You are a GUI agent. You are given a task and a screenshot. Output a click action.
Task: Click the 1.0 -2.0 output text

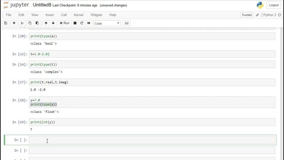(38, 90)
